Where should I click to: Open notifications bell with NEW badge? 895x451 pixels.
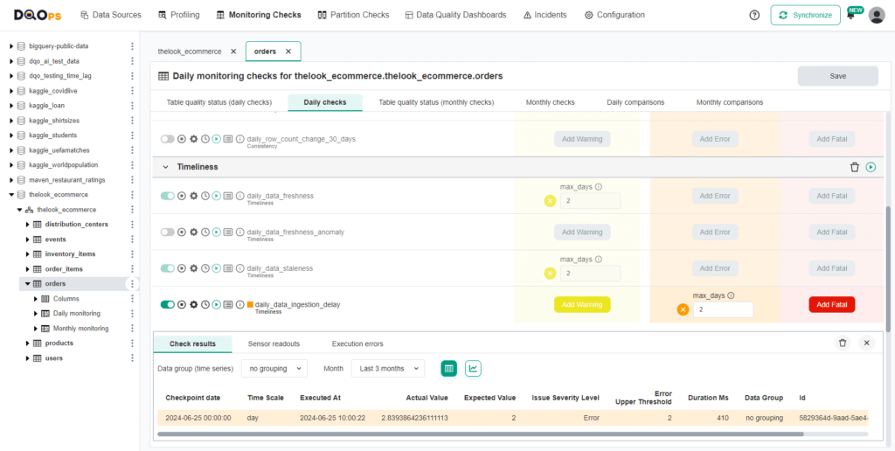[853, 14]
